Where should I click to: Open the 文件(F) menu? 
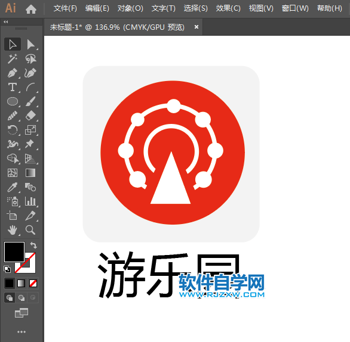point(65,8)
